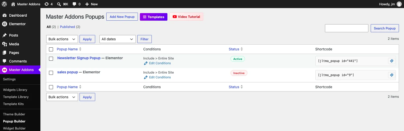Screen dimensions: 404x131
Task: Open Template Kits submenu item
Action: (x=13, y=104)
